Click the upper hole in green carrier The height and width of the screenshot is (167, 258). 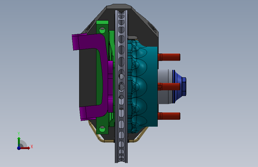click(x=102, y=30)
